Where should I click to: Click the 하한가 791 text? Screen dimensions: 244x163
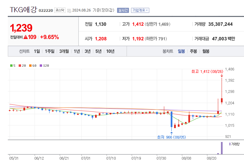(156, 39)
